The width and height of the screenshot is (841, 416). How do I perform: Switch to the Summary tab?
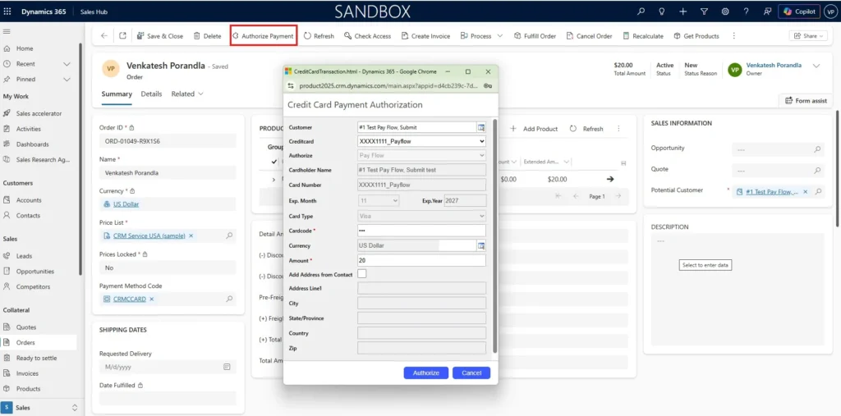click(x=117, y=94)
